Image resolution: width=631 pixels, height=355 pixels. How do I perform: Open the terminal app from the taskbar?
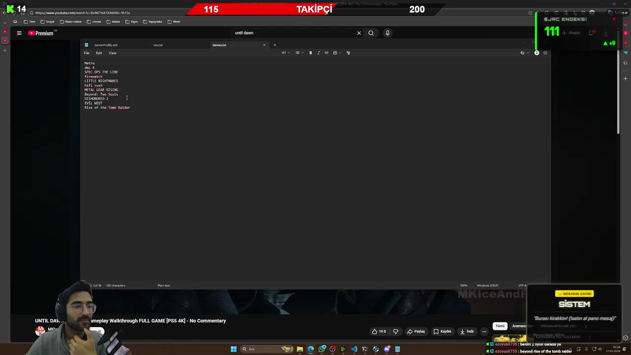pyautogui.click(x=365, y=349)
